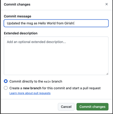The height and width of the screenshot is (114, 113).
Task: Place cursor on the word 'Hello' in commit message
Action: click(42, 23)
